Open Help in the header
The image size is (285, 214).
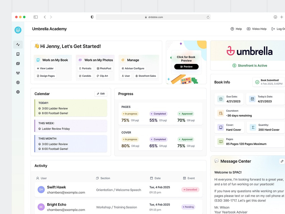point(236,29)
